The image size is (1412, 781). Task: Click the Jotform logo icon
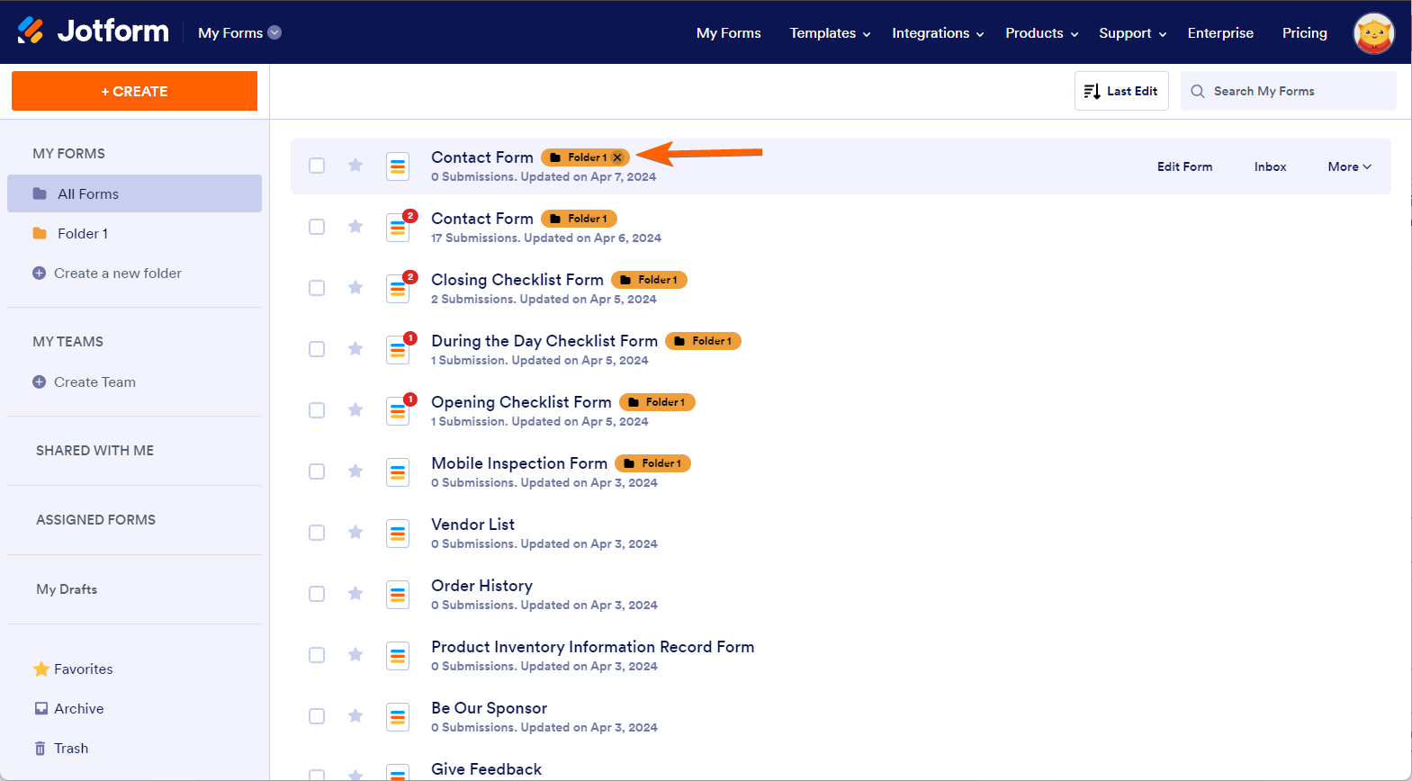[31, 31]
